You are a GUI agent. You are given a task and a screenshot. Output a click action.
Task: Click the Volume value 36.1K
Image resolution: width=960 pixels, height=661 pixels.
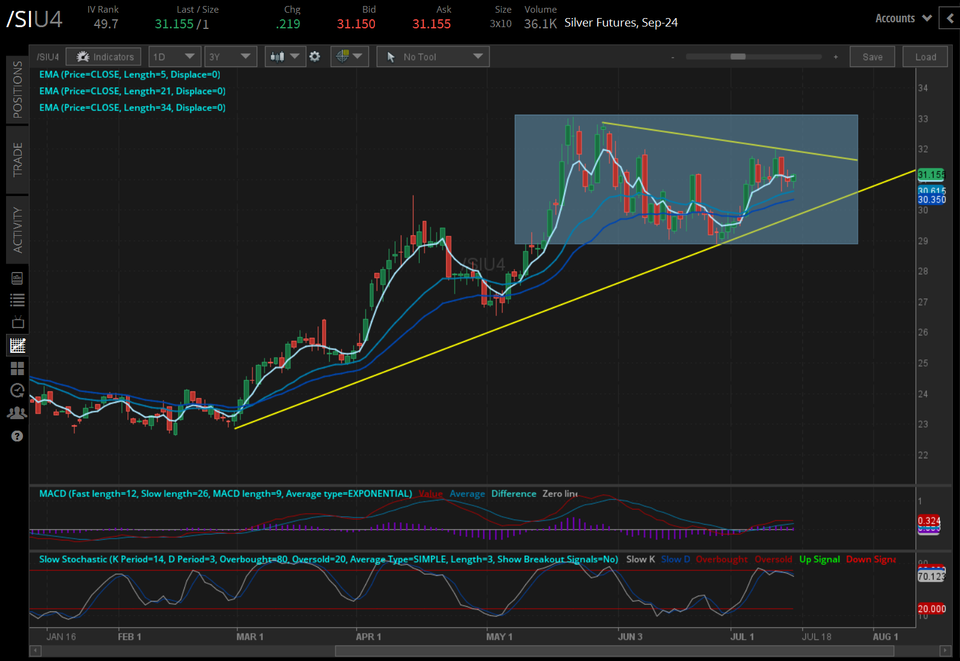tap(540, 24)
